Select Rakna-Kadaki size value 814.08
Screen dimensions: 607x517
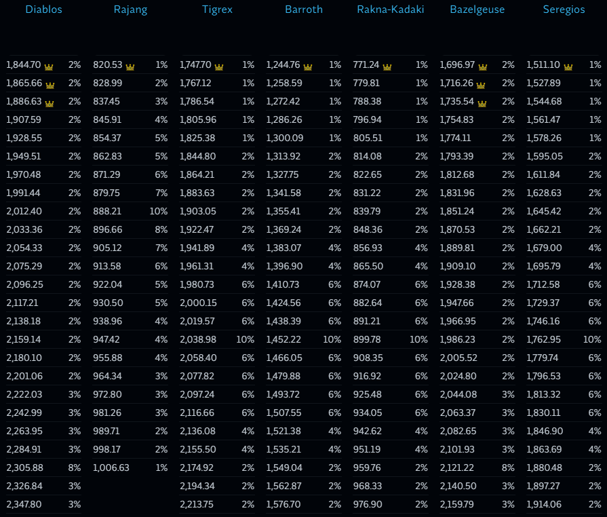coord(368,157)
